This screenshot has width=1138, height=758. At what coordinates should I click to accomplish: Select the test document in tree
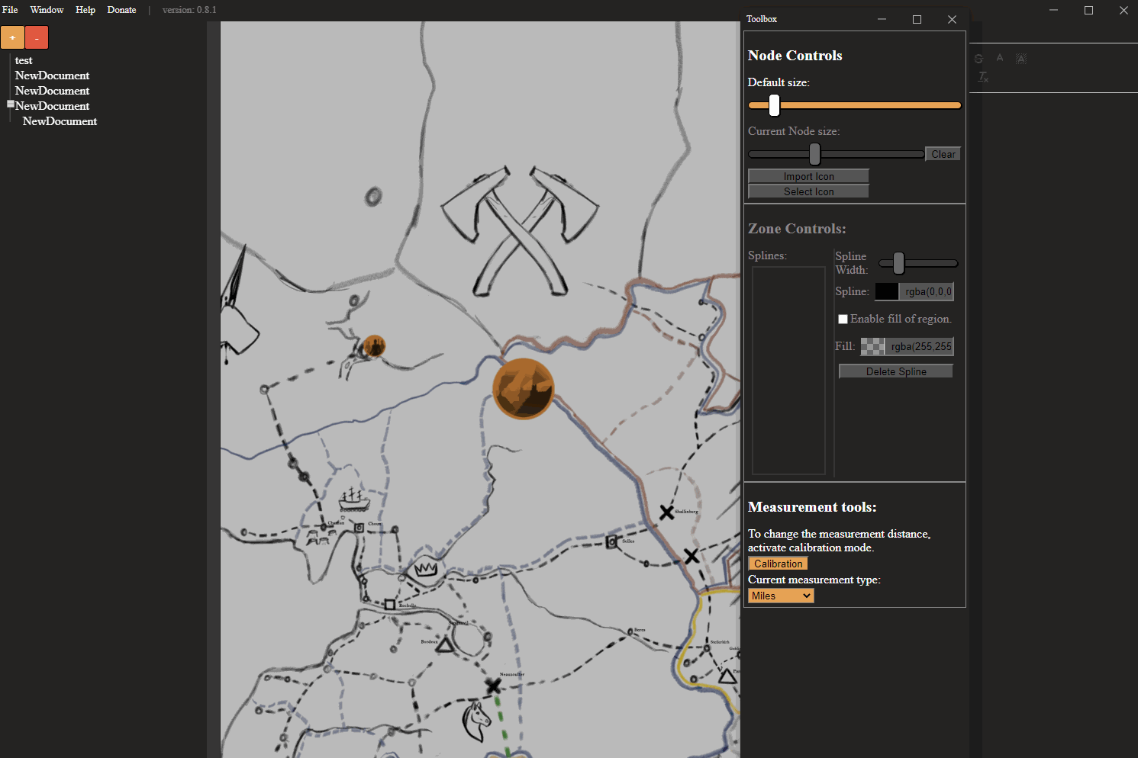24,60
